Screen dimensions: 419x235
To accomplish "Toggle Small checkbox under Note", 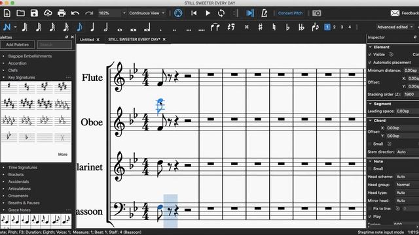I will pyautogui.click(x=370, y=168).
